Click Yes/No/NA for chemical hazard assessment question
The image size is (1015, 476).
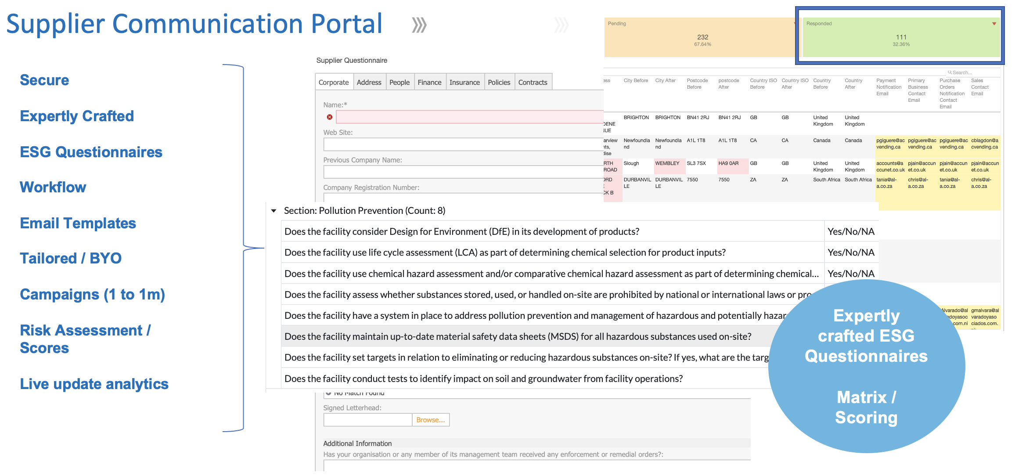pyautogui.click(x=851, y=274)
